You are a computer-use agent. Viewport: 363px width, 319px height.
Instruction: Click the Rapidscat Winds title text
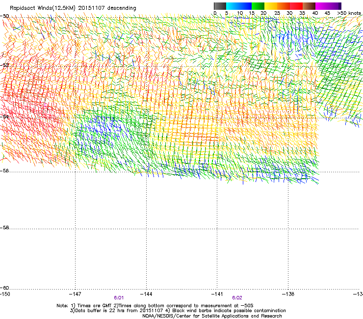tap(73, 8)
